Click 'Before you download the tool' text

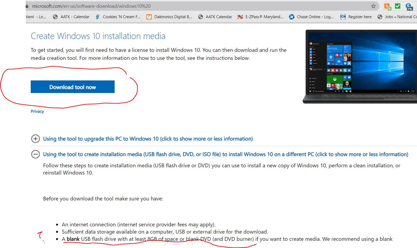tap(103, 199)
